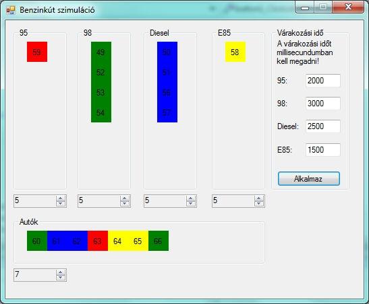Click the application icon in title bar
Screen dimensions: 369x304
[11, 10]
